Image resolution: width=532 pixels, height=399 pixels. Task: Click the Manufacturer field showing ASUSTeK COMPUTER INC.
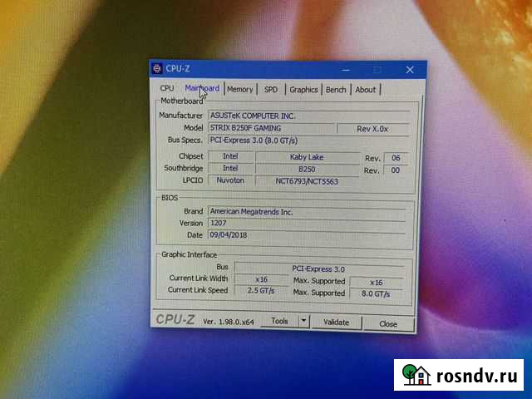click(x=308, y=116)
